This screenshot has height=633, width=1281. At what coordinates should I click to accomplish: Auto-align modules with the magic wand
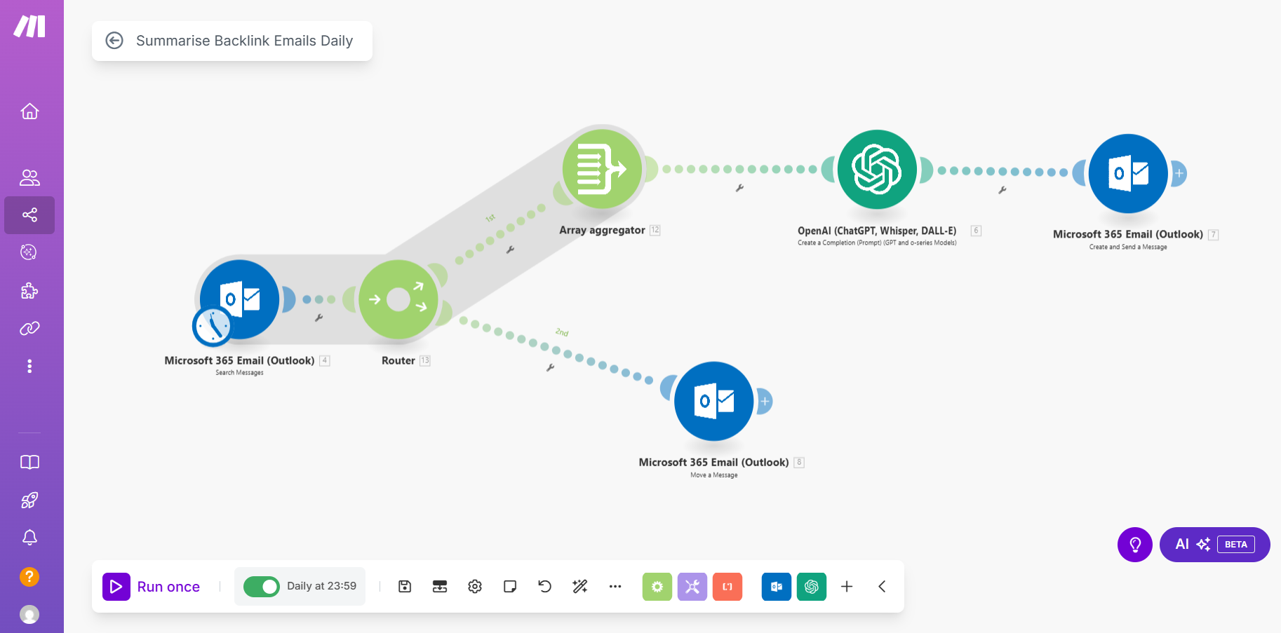point(580,587)
